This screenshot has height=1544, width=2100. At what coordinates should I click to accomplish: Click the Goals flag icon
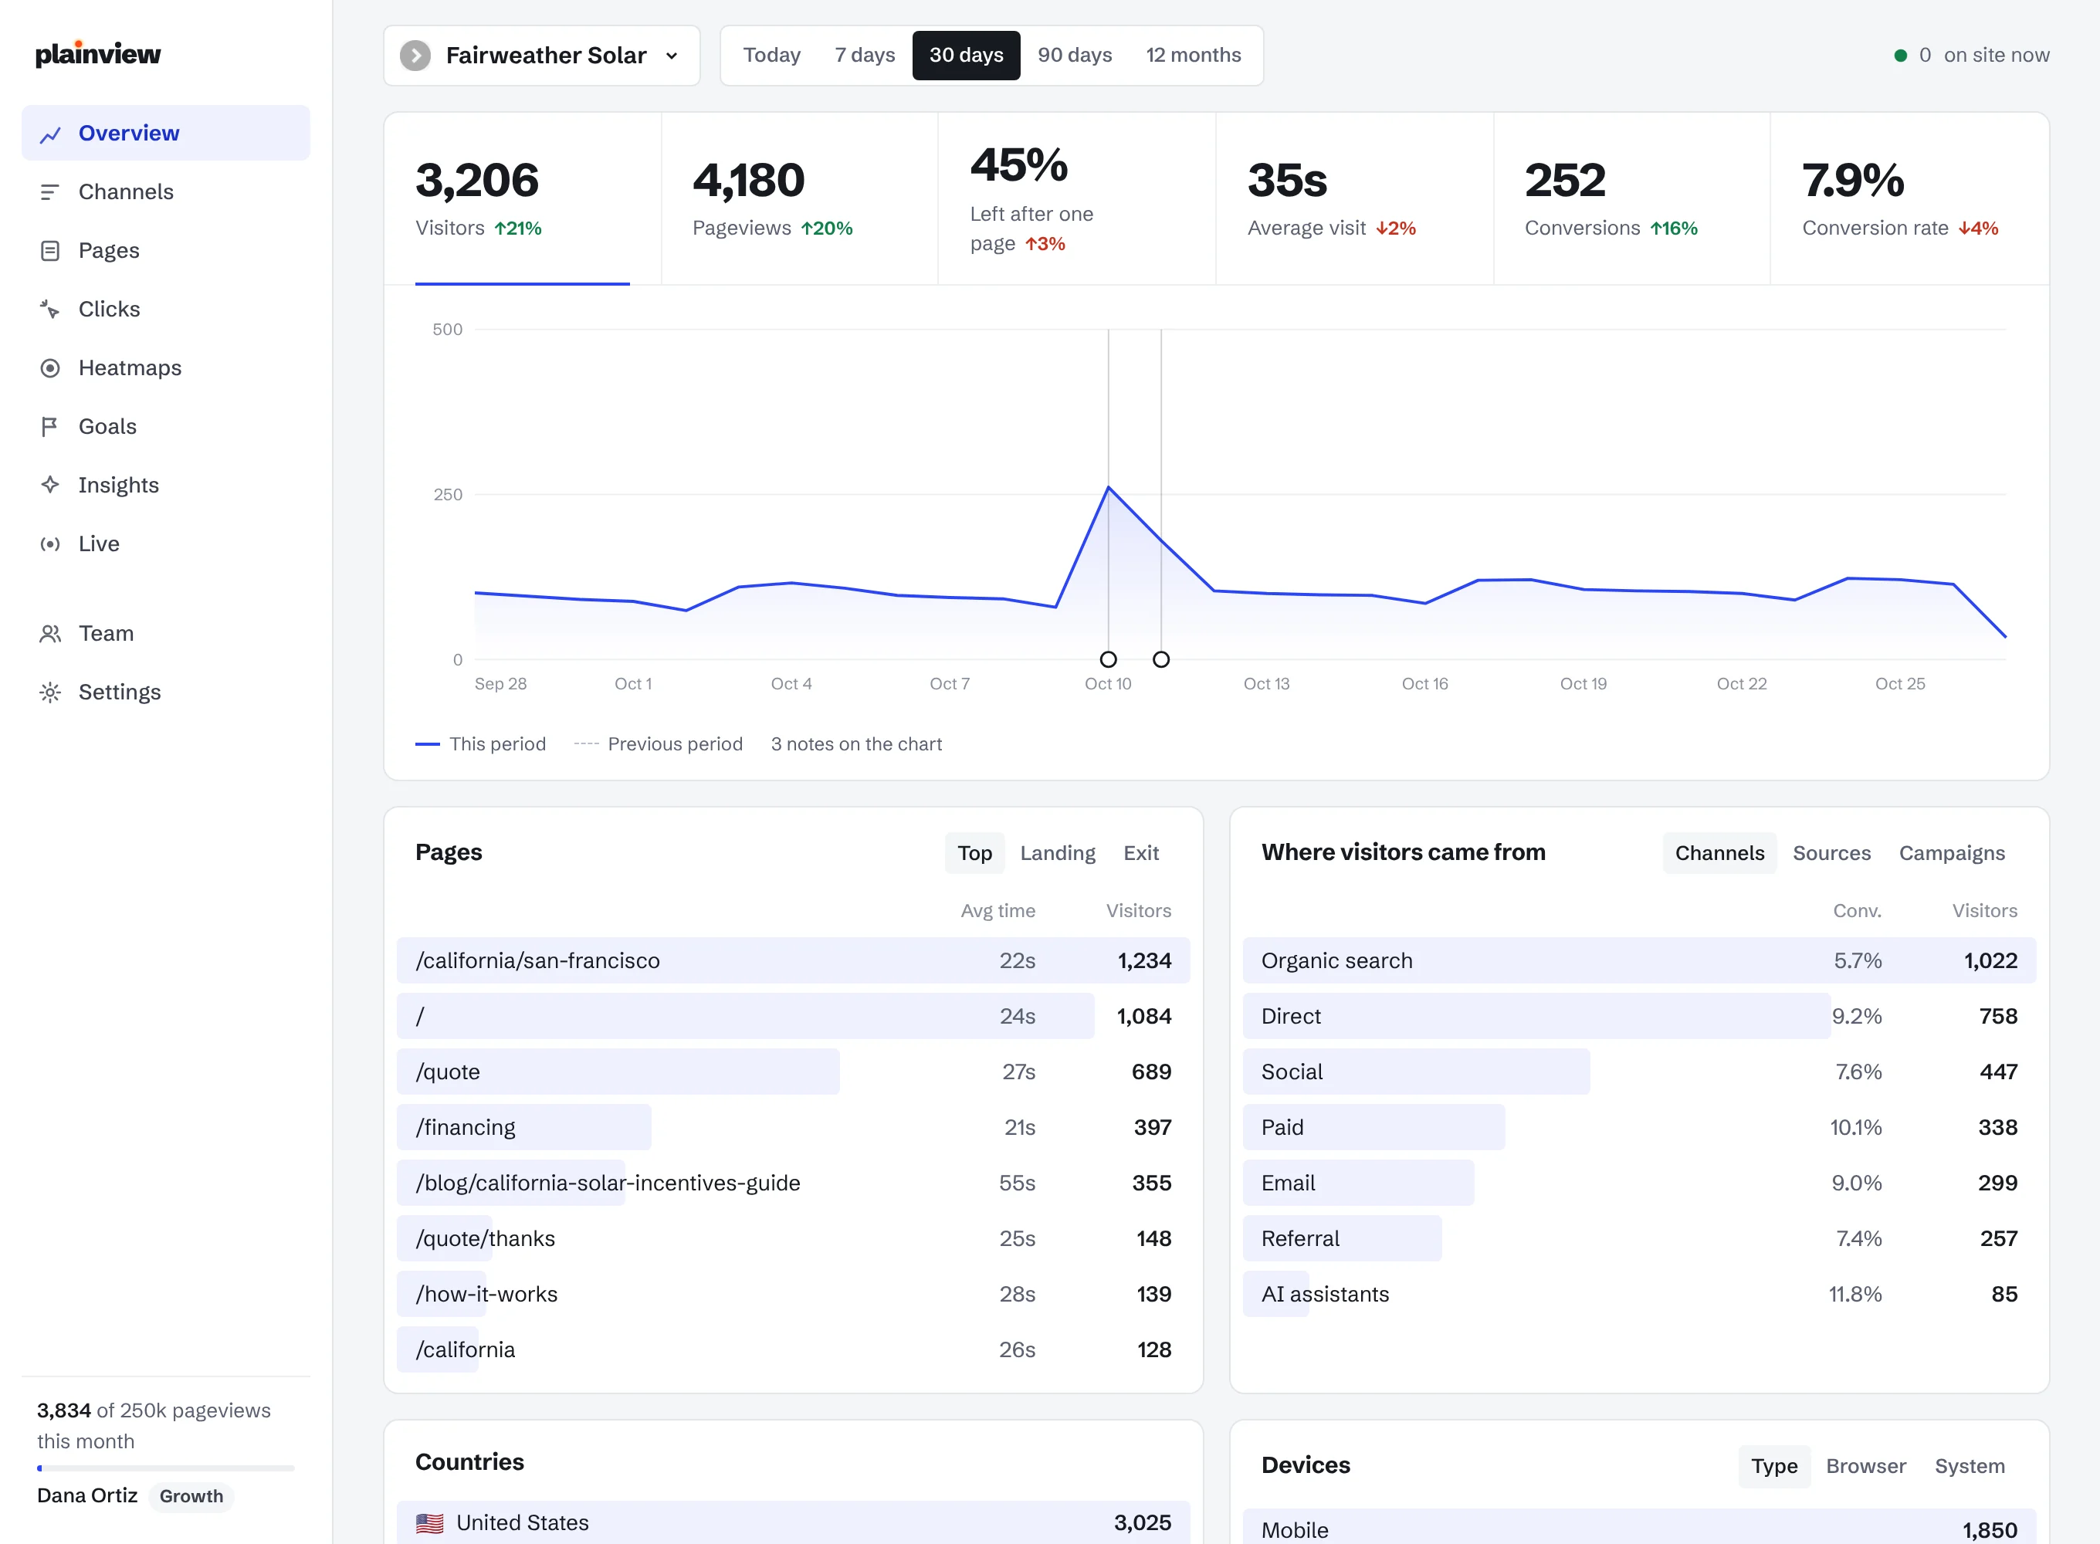(x=50, y=427)
